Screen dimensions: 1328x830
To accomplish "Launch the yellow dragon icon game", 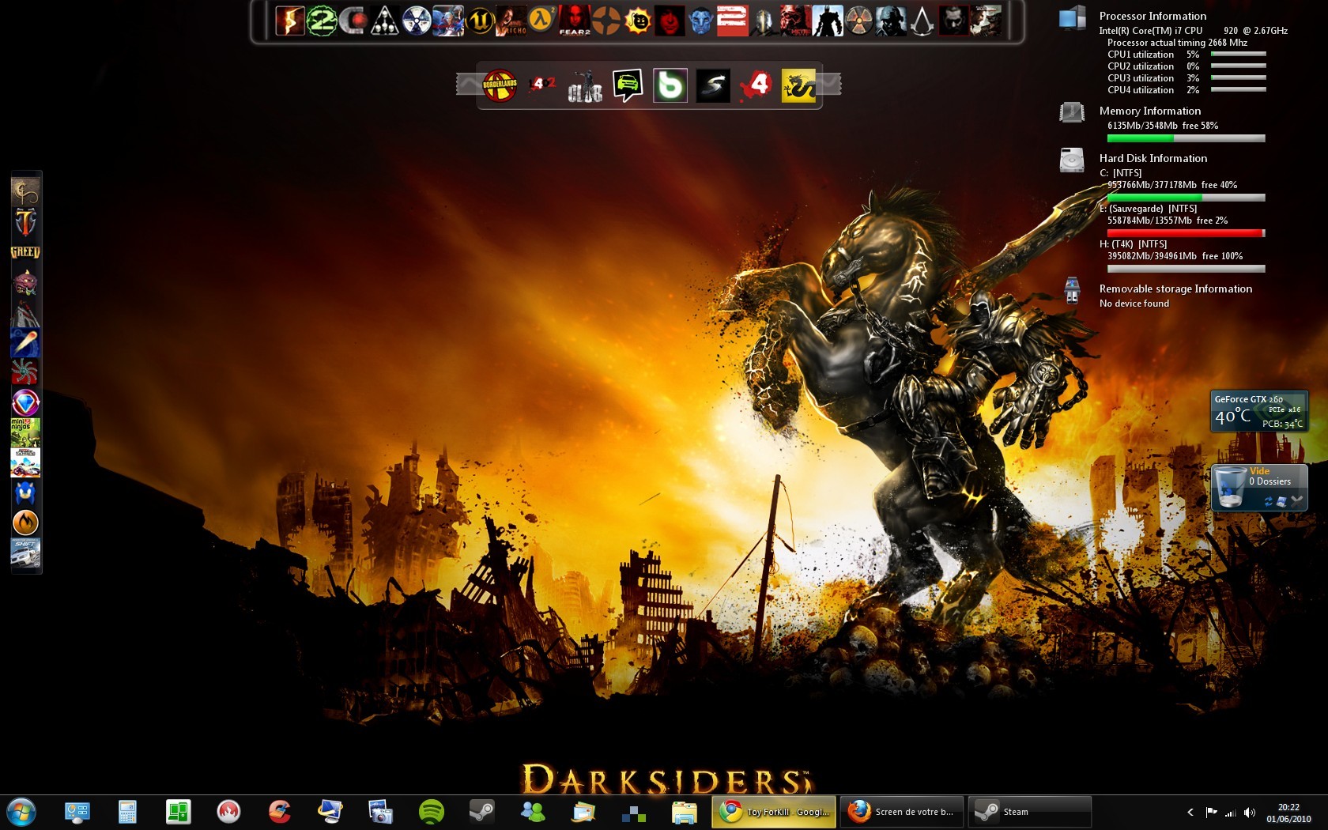I will click(798, 85).
